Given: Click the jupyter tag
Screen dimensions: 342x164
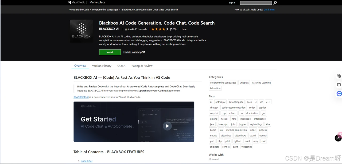Looking at the screenshot, I should (x=243, y=124).
